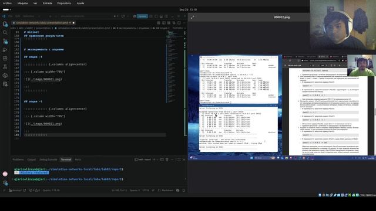Open the Explorer view in the activity bar
Viewport: 376px width, 211px height.
click(5, 24)
